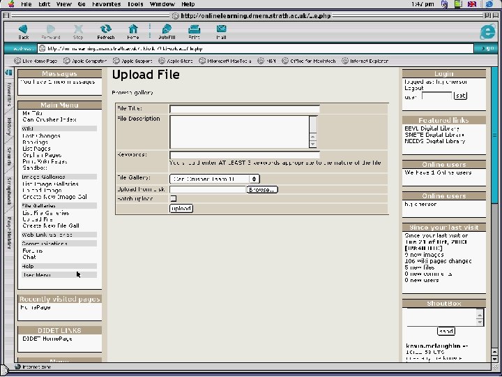
Task: Click the Browse button
Action: [x=262, y=189]
